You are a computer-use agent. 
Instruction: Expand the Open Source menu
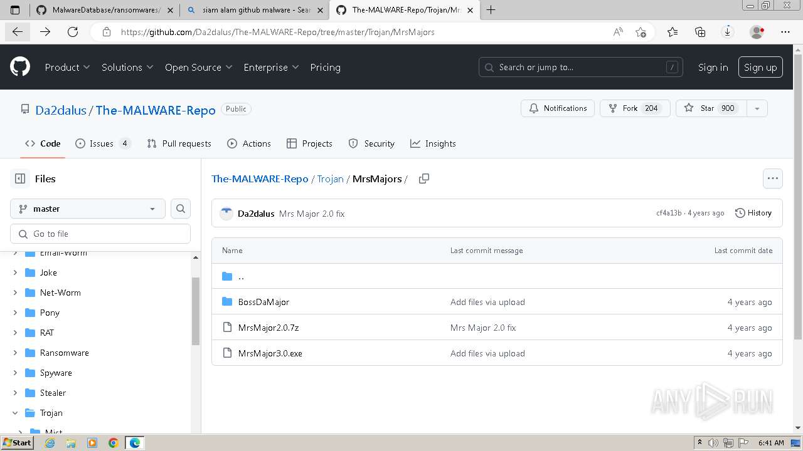pyautogui.click(x=198, y=67)
